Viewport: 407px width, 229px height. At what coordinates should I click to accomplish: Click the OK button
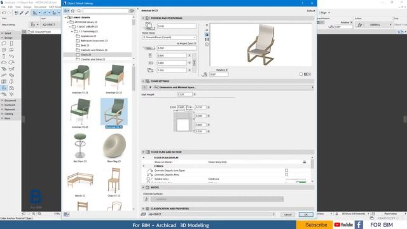click(x=306, y=214)
